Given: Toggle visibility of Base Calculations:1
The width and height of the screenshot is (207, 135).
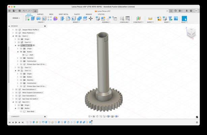Looking at the screenshot, I should click(x=17, y=89).
